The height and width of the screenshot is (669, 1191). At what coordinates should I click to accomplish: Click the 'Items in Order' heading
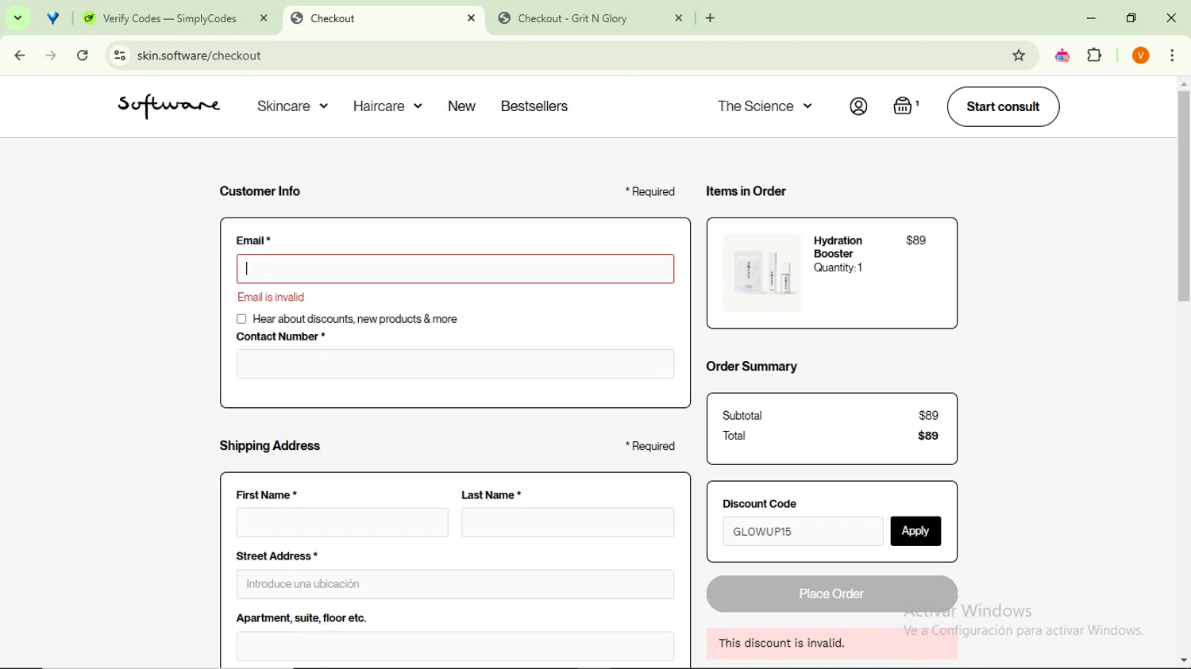746,191
